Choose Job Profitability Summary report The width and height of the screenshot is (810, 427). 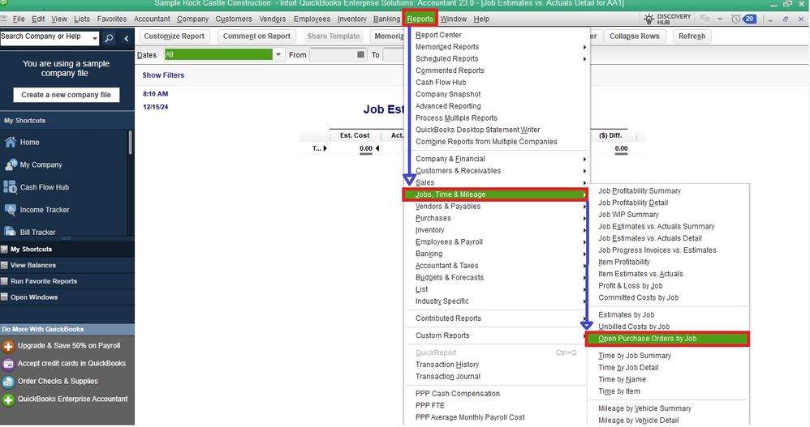pos(640,190)
